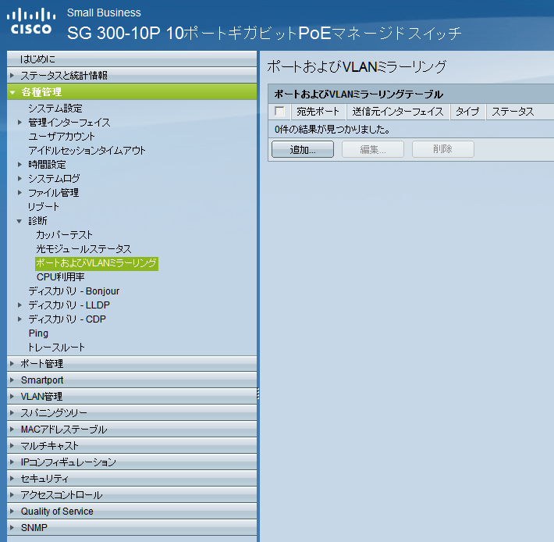
Task: Expand the MACアドレステーブル section
Action: pyautogui.click(x=132, y=430)
